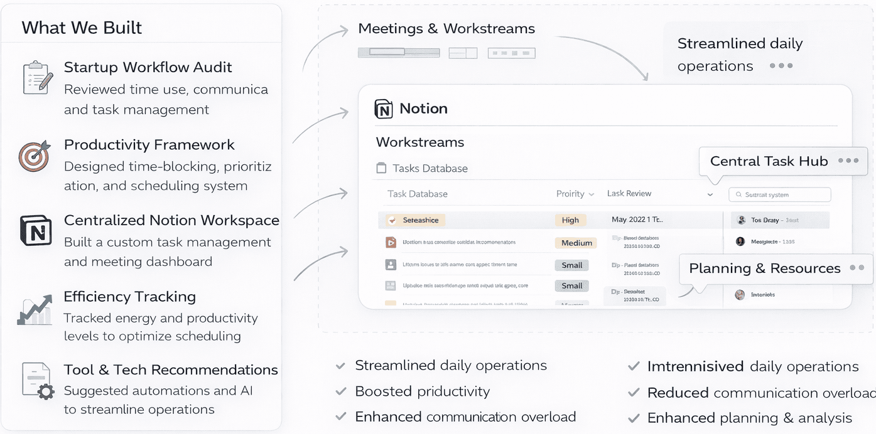
Task: Expand the Task Review dropdown chevron
Action: coord(710,194)
